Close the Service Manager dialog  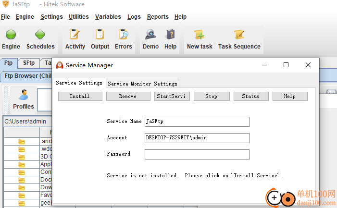pyautogui.click(x=308, y=65)
